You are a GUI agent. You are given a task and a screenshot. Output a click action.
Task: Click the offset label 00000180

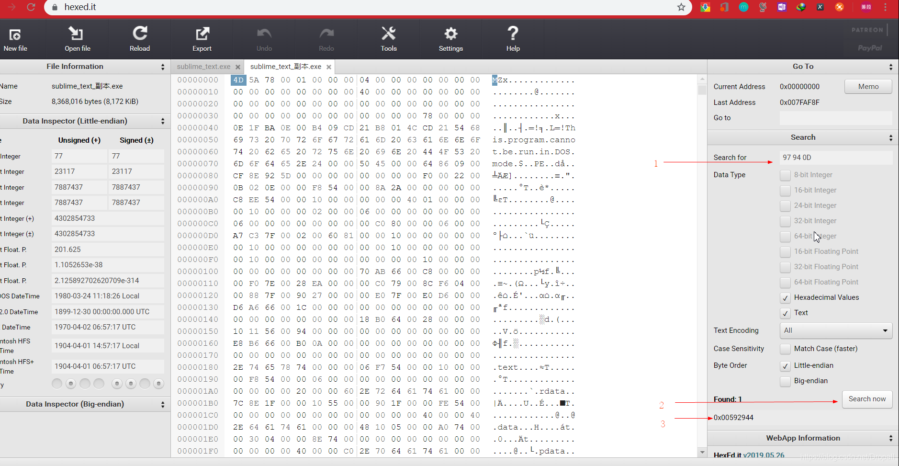(198, 367)
